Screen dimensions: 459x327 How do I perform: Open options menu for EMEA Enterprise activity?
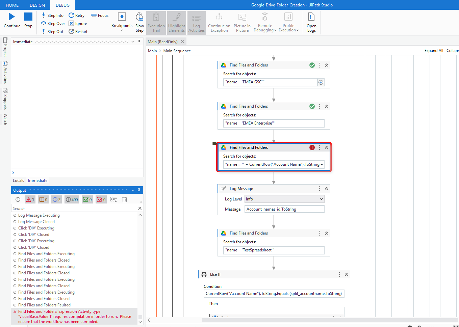[320, 106]
